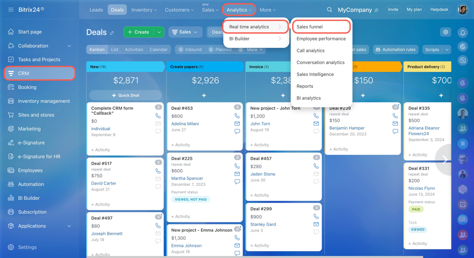Image resolution: width=474 pixels, height=258 pixels.
Task: Open contact link Benjamin Hamper
Action: 347,128
